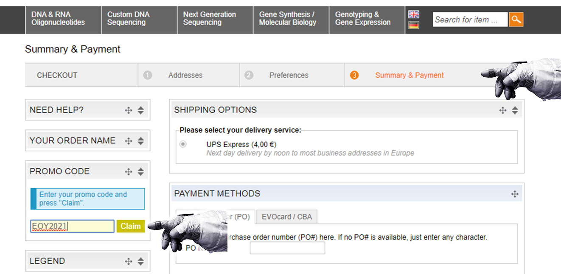Click move icon on NEED HELP? panel

click(x=129, y=111)
